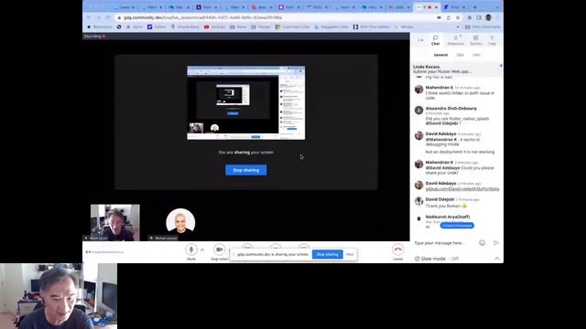Open the Other Bookmarks folder

pyautogui.click(x=483, y=27)
